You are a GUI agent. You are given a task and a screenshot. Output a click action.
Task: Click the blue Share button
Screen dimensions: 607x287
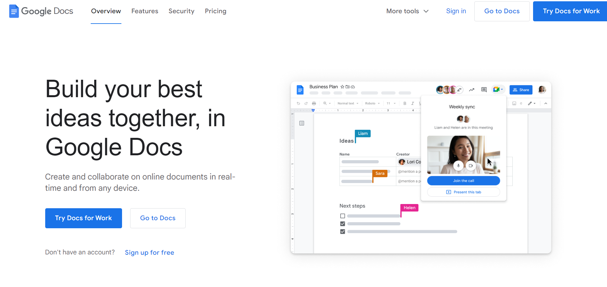point(521,90)
